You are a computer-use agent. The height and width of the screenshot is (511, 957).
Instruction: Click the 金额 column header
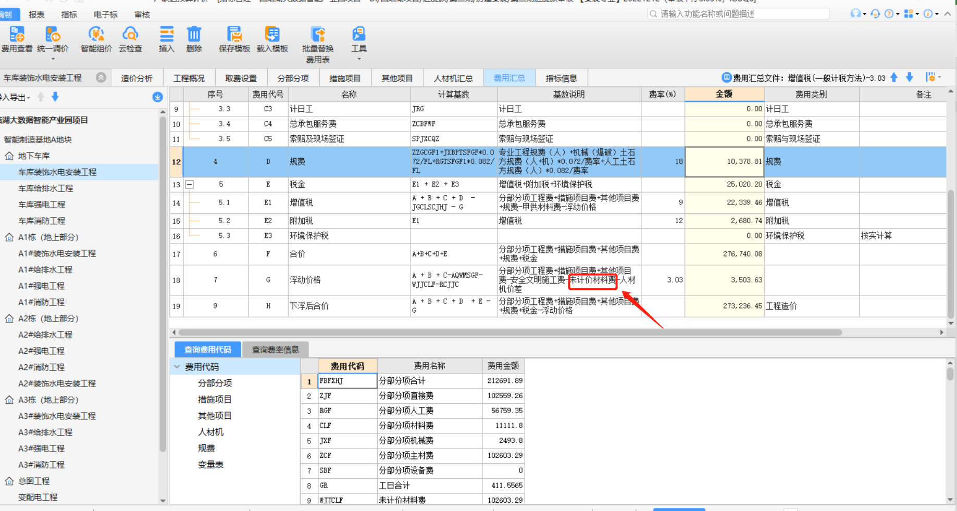(724, 94)
